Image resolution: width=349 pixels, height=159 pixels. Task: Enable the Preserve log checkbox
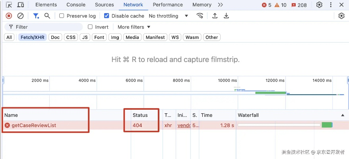(x=62, y=16)
